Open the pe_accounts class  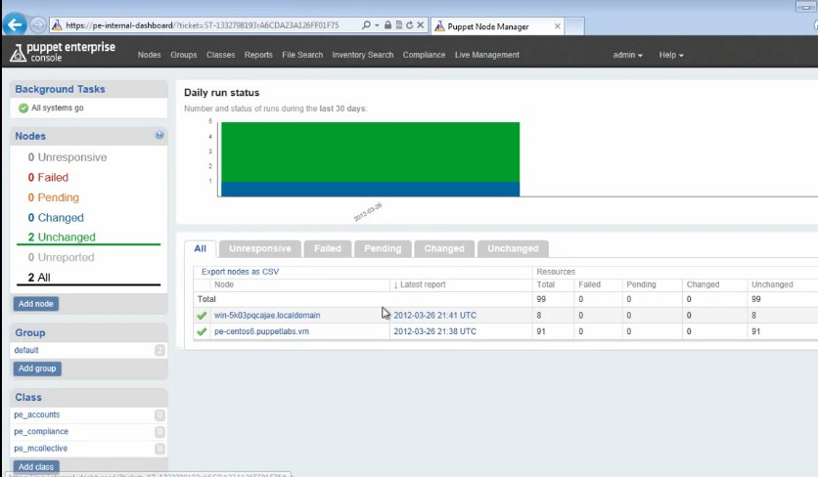37,415
